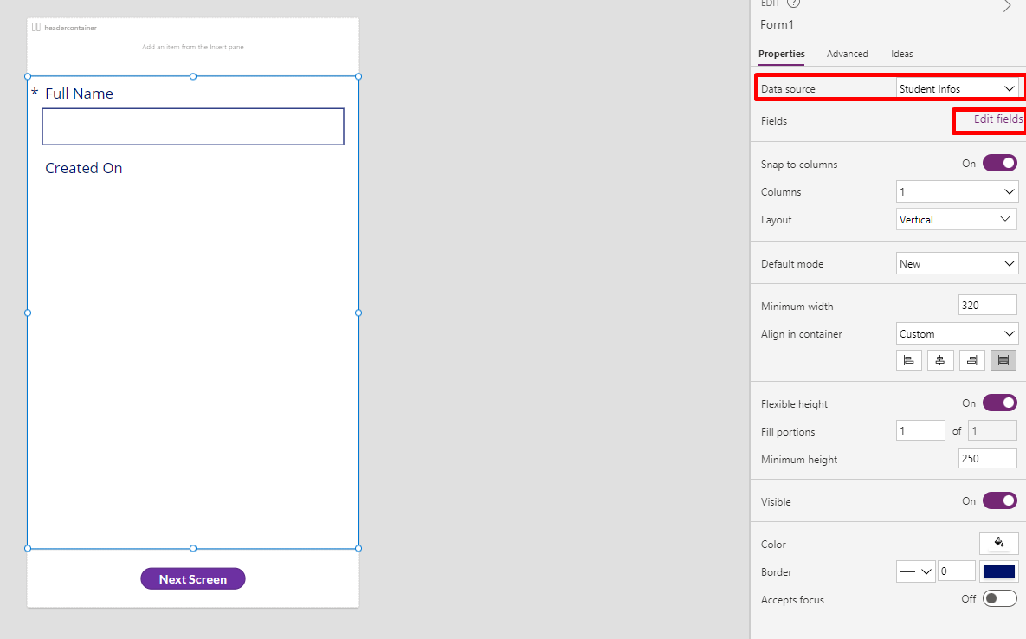Open the Border style dropdown
1026x639 pixels.
pyautogui.click(x=915, y=571)
